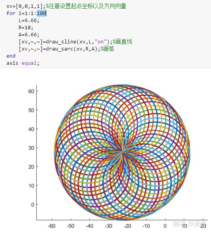This screenshot has height=233, width=211.
Task: Click the 'xv=[0,0,1,1];' assignment
Action: [26, 6]
